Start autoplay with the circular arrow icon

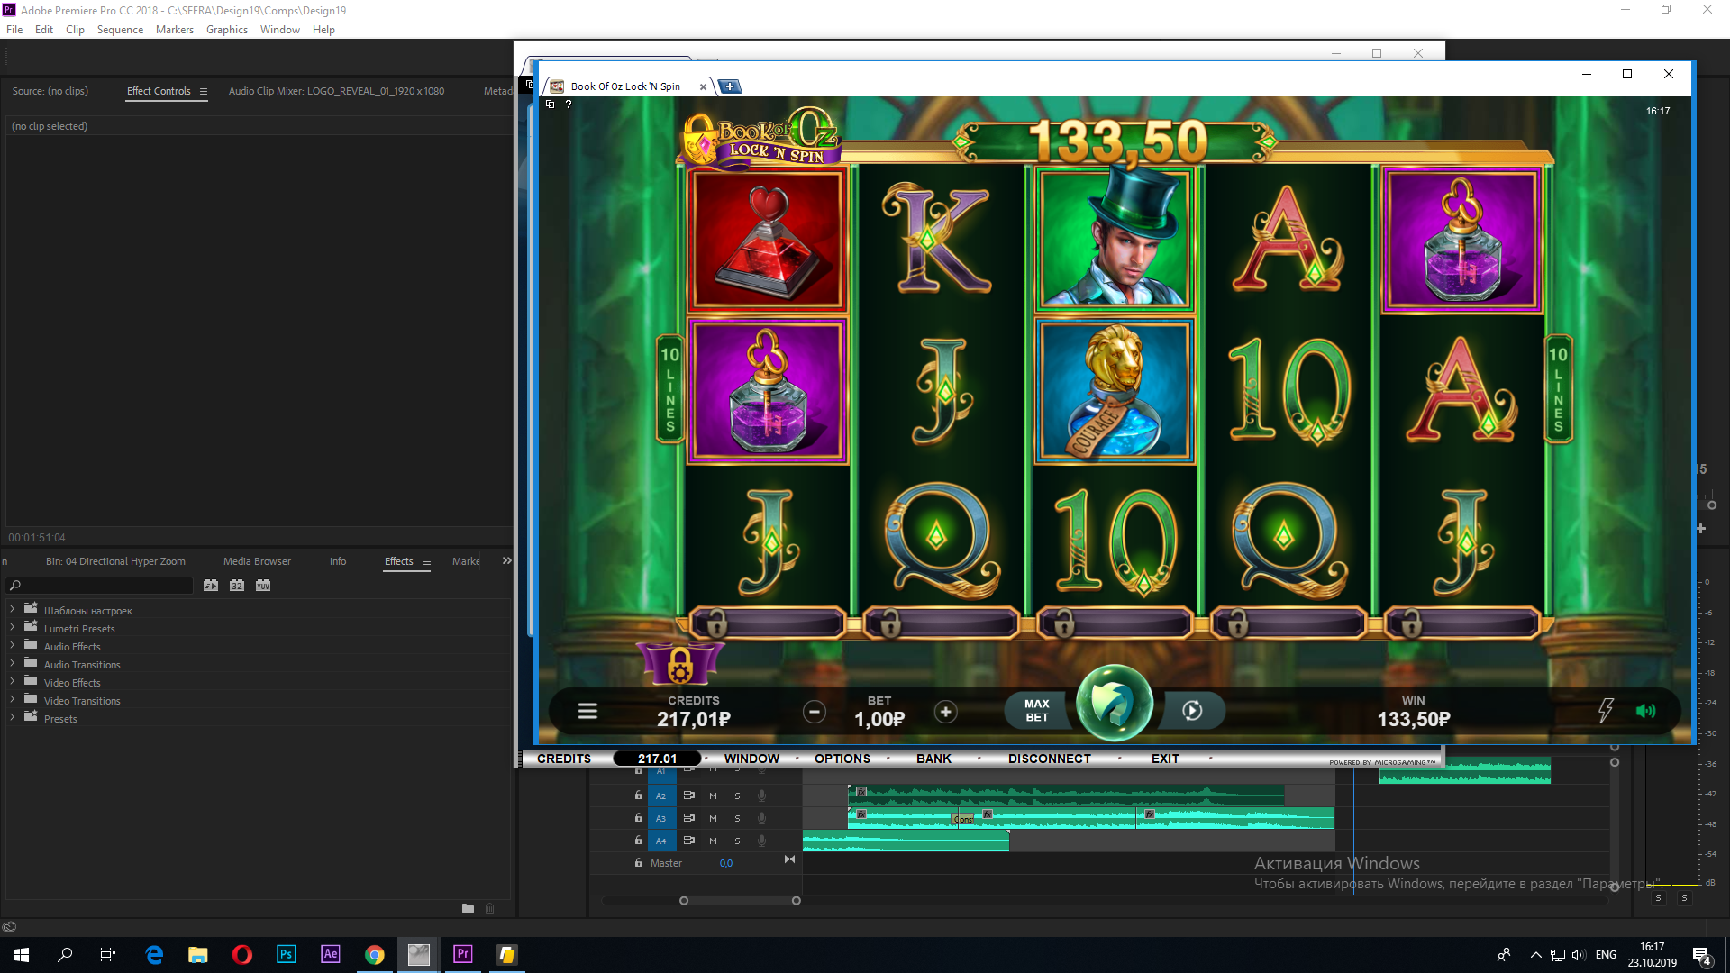pyautogui.click(x=1192, y=711)
